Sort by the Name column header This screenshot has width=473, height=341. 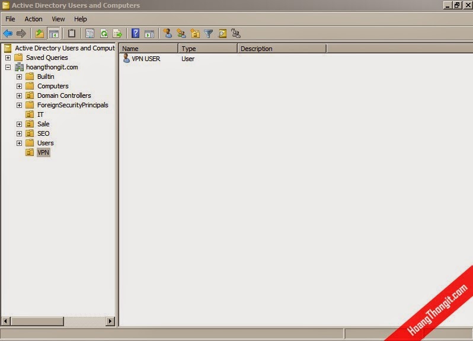149,49
